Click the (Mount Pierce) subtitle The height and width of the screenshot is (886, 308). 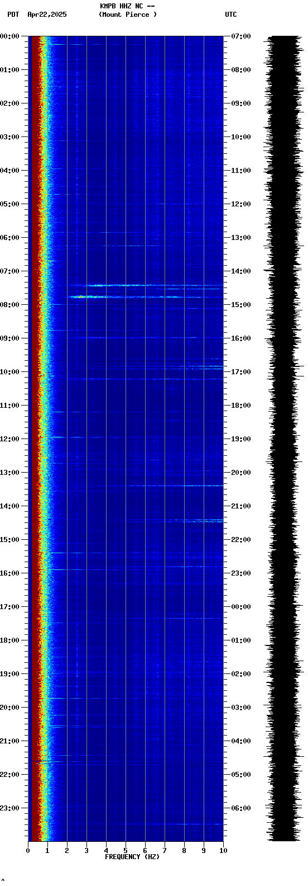(128, 15)
